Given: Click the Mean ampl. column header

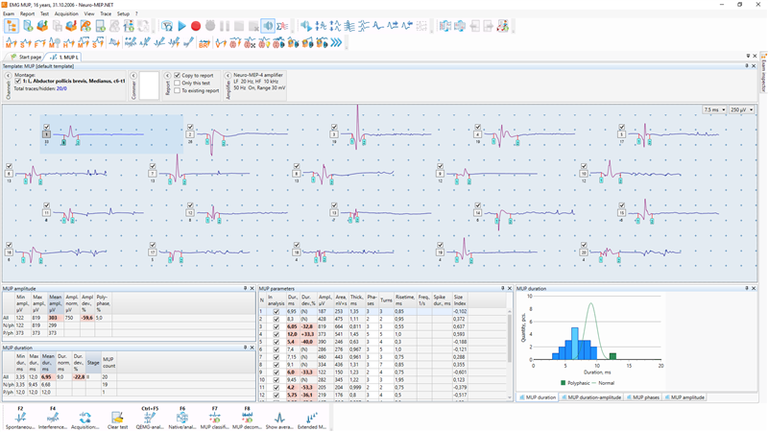Looking at the screenshot, I should (55, 301).
